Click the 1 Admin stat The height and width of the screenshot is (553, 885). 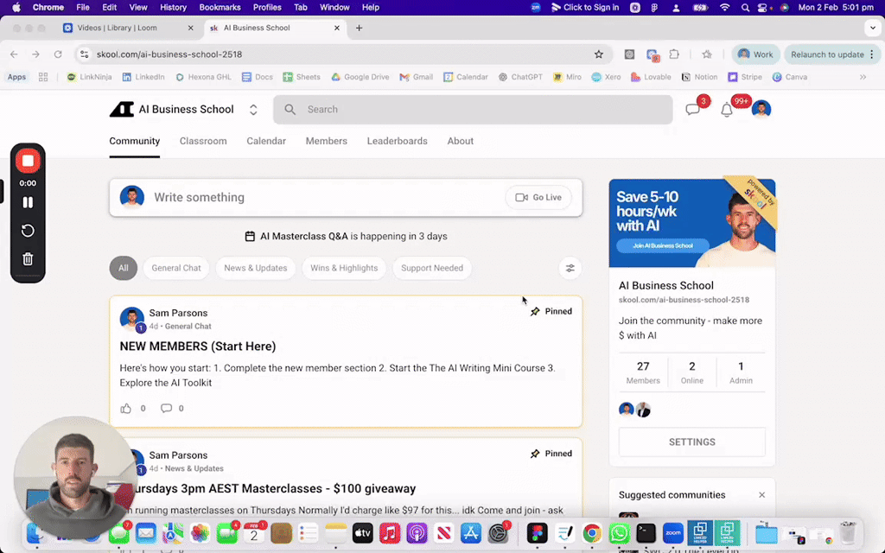click(741, 372)
